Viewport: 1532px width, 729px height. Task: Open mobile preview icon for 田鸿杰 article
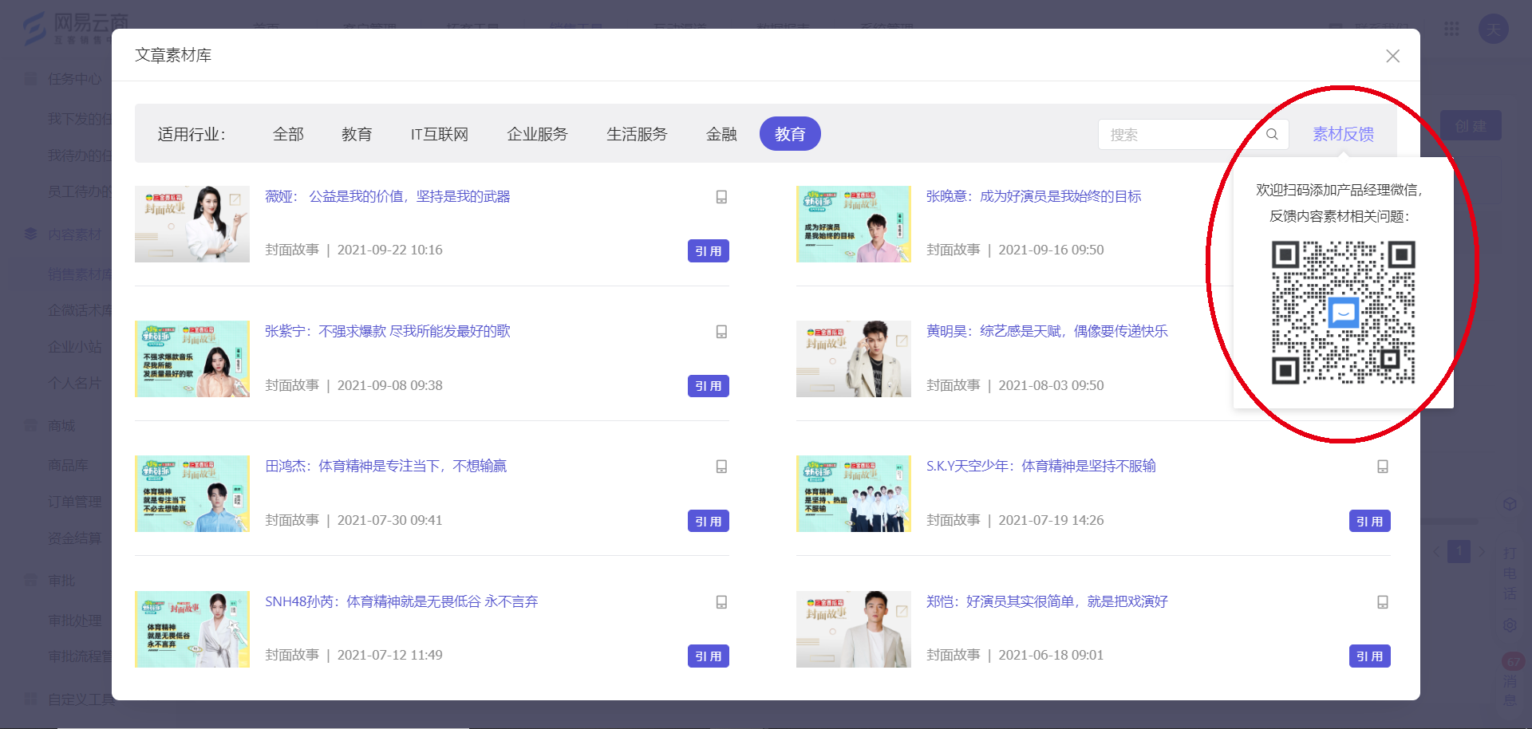coord(721,467)
